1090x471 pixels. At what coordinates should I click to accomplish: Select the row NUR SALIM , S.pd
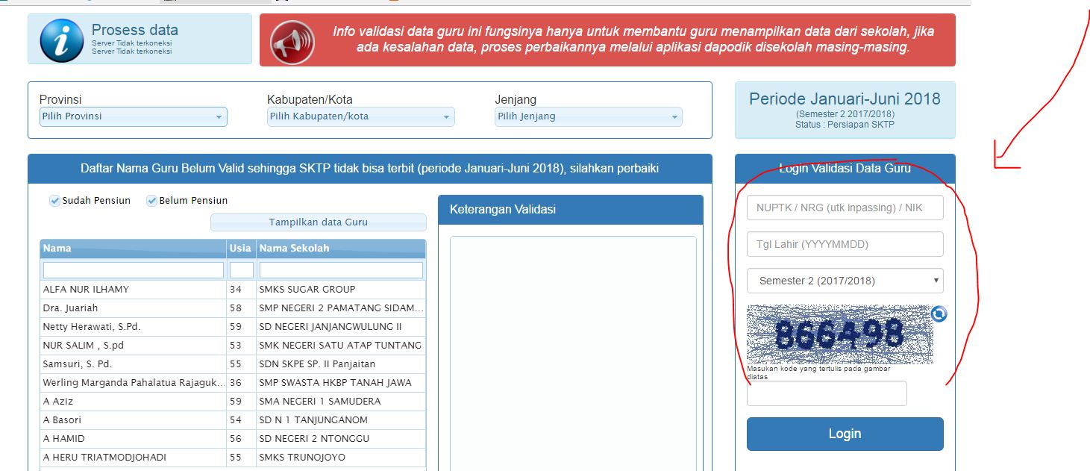[x=233, y=346]
